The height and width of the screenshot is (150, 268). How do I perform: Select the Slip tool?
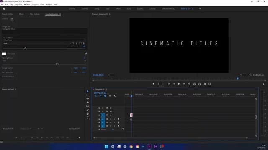pyautogui.click(x=88, y=106)
